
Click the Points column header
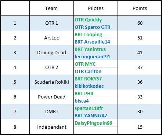click(140, 8)
